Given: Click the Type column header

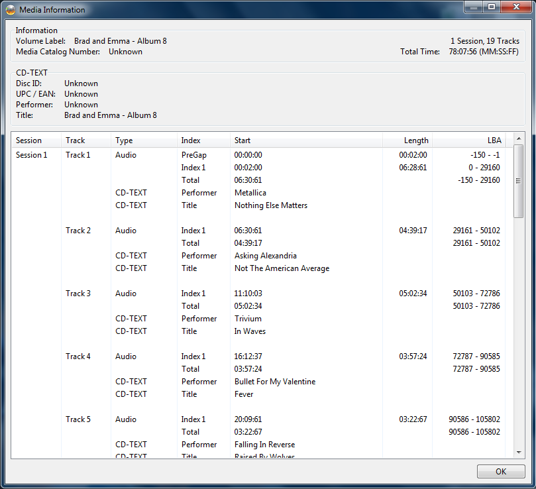Looking at the screenshot, I should [124, 140].
